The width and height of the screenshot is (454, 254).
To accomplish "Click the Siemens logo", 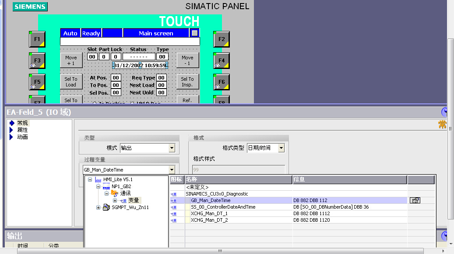I will 30,7.
